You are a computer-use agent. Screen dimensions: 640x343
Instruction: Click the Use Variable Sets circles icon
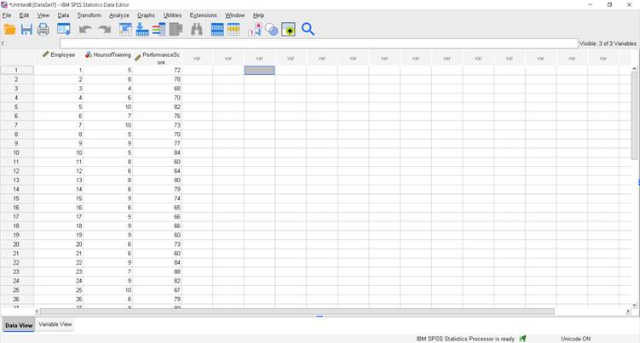(x=271, y=30)
